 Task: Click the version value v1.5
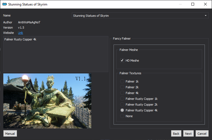(21, 28)
